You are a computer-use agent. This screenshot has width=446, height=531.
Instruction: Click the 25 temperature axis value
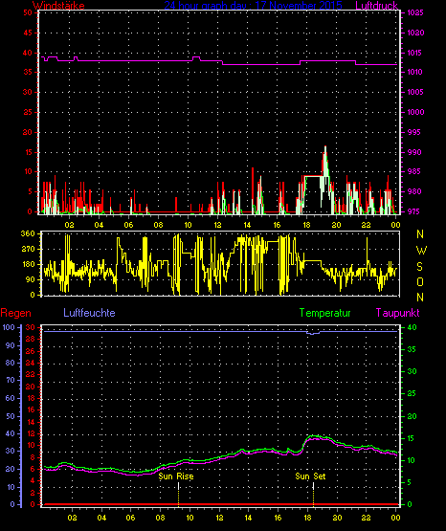(413, 393)
